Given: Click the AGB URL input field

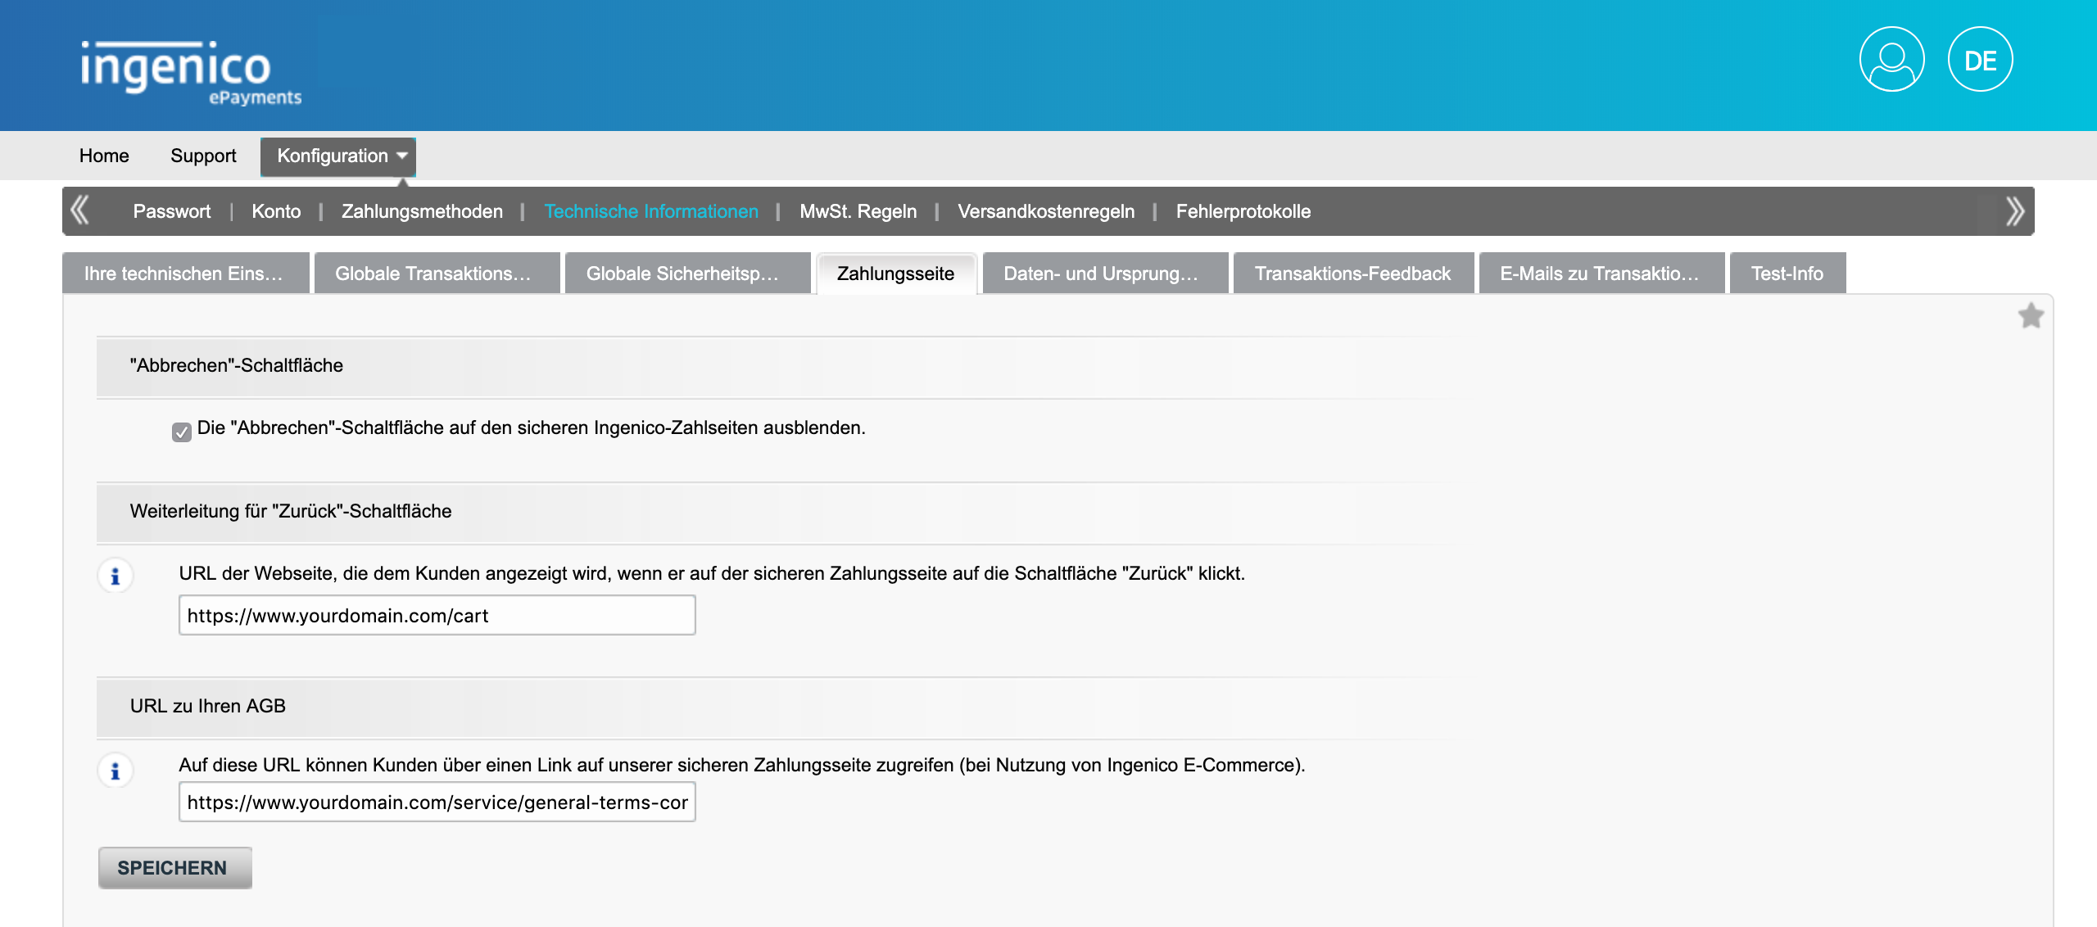Looking at the screenshot, I should tap(437, 802).
